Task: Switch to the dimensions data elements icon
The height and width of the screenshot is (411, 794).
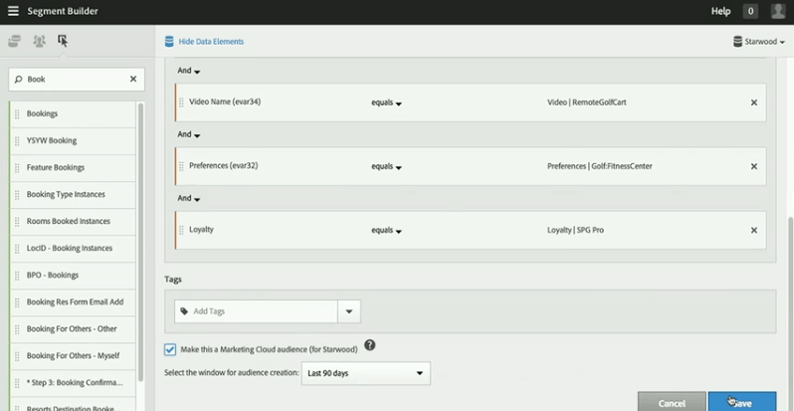Action: pos(14,41)
